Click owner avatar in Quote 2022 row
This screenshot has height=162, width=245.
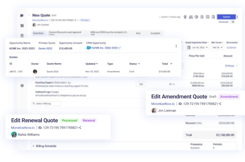pyautogui.click(x=35, y=72)
